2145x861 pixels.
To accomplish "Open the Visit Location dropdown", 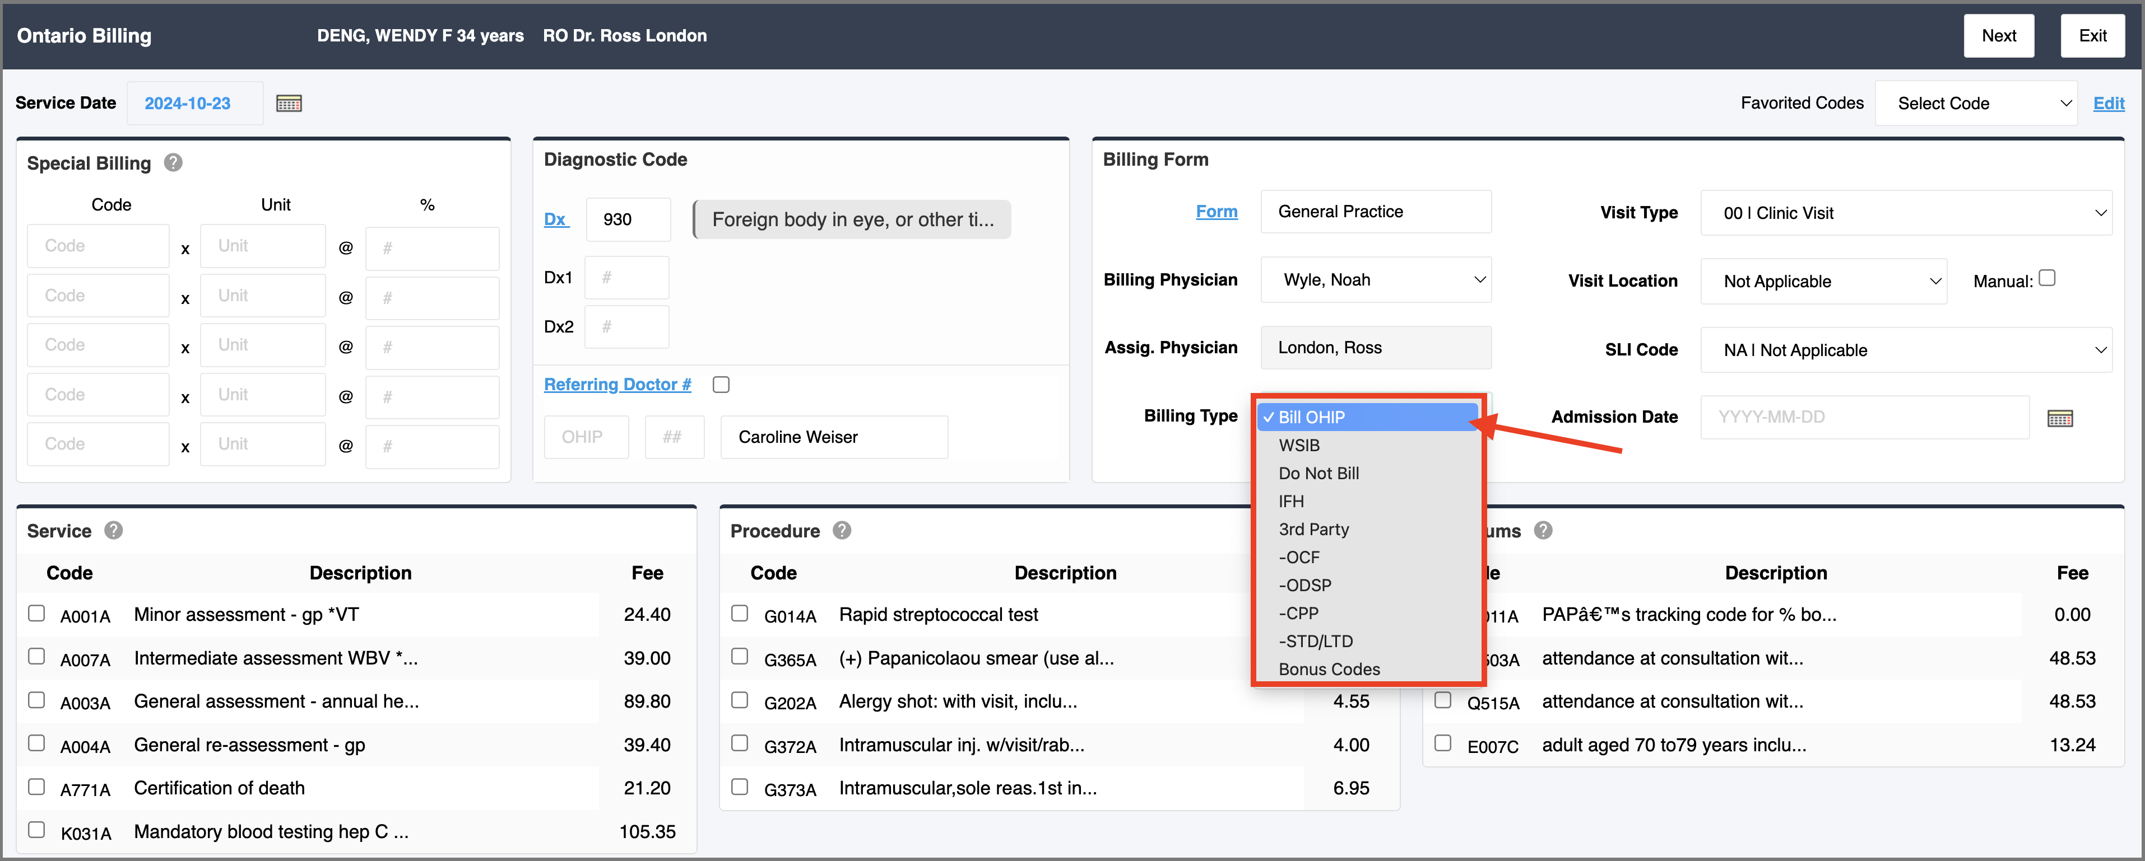I will (1823, 281).
